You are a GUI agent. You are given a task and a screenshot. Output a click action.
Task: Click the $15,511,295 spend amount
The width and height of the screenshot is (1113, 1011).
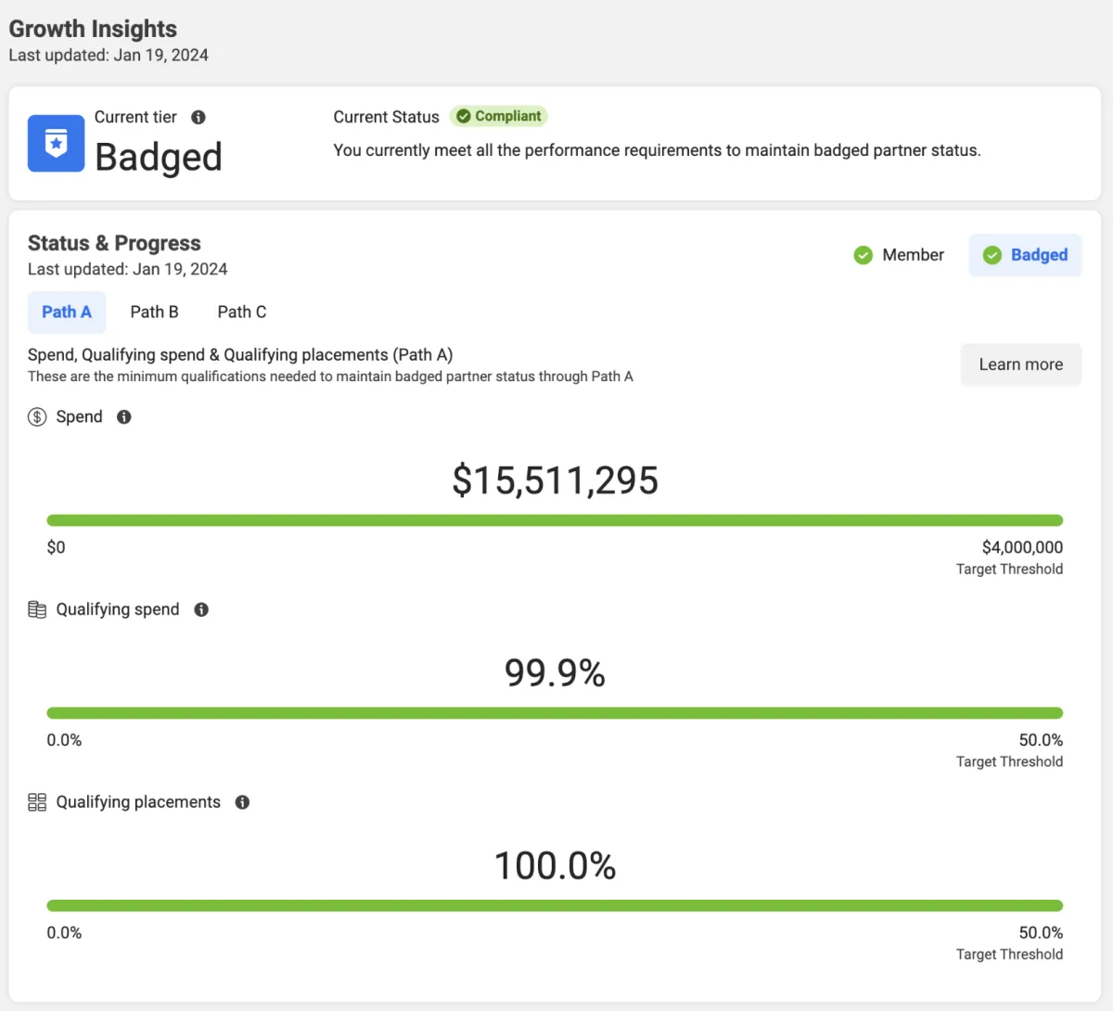[555, 480]
